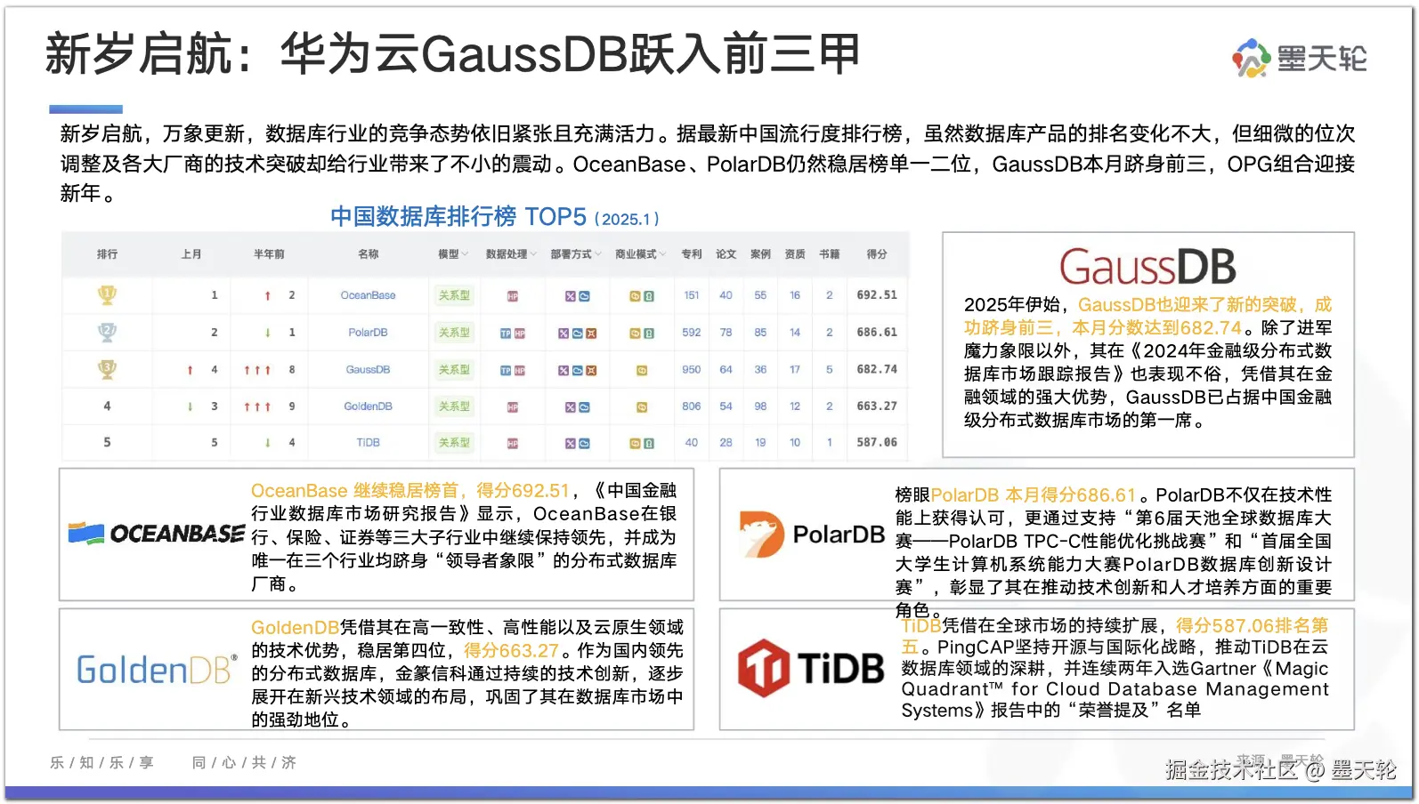This screenshot has width=1419, height=804.
Task: Click the 关系型 tag in OceanBase row
Action: [454, 295]
